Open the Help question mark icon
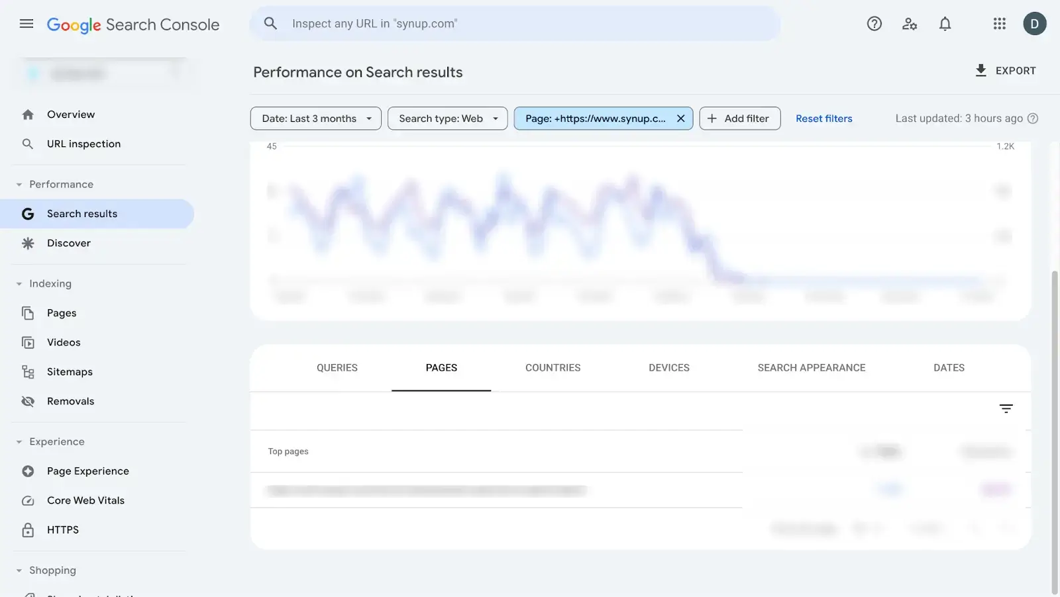 [x=874, y=24]
